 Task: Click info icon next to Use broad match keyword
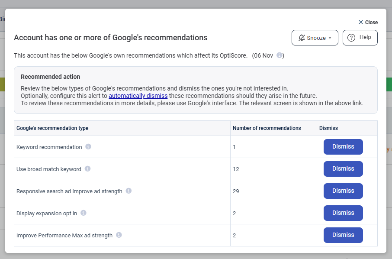click(x=87, y=169)
